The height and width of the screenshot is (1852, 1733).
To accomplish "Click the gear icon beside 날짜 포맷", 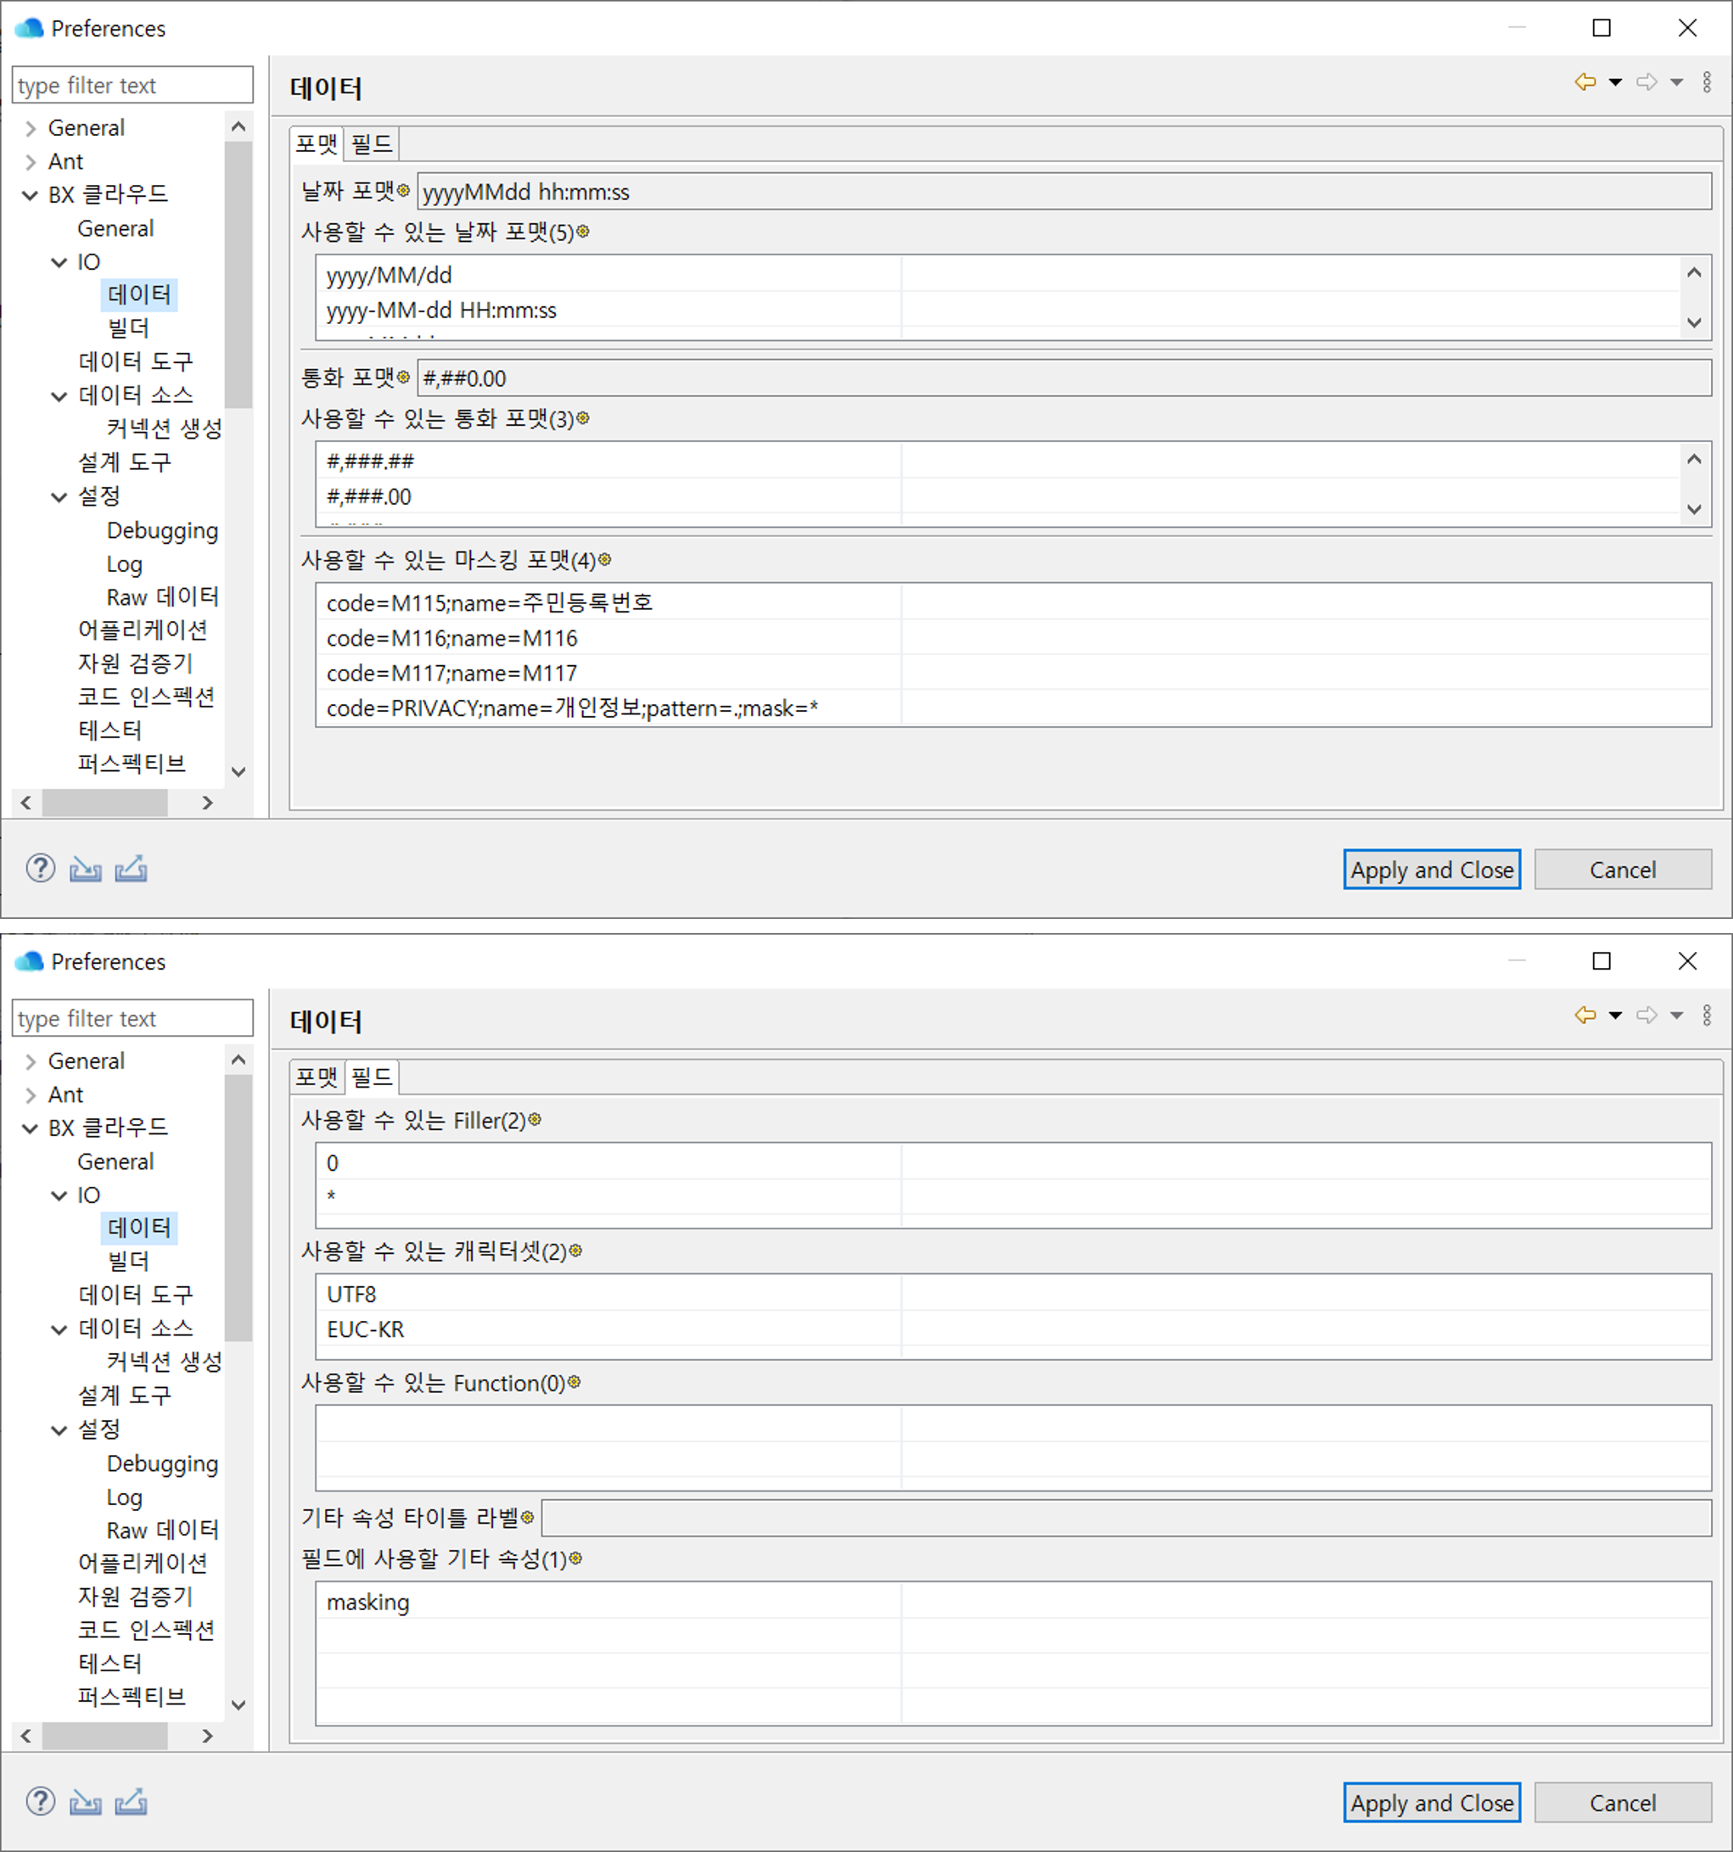I will (x=402, y=189).
